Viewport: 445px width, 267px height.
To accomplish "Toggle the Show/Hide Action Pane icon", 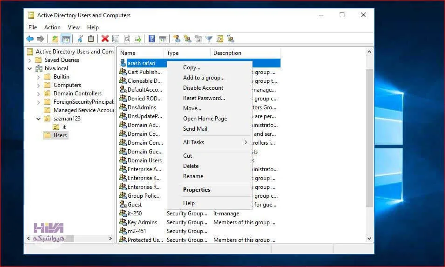I will (163, 39).
